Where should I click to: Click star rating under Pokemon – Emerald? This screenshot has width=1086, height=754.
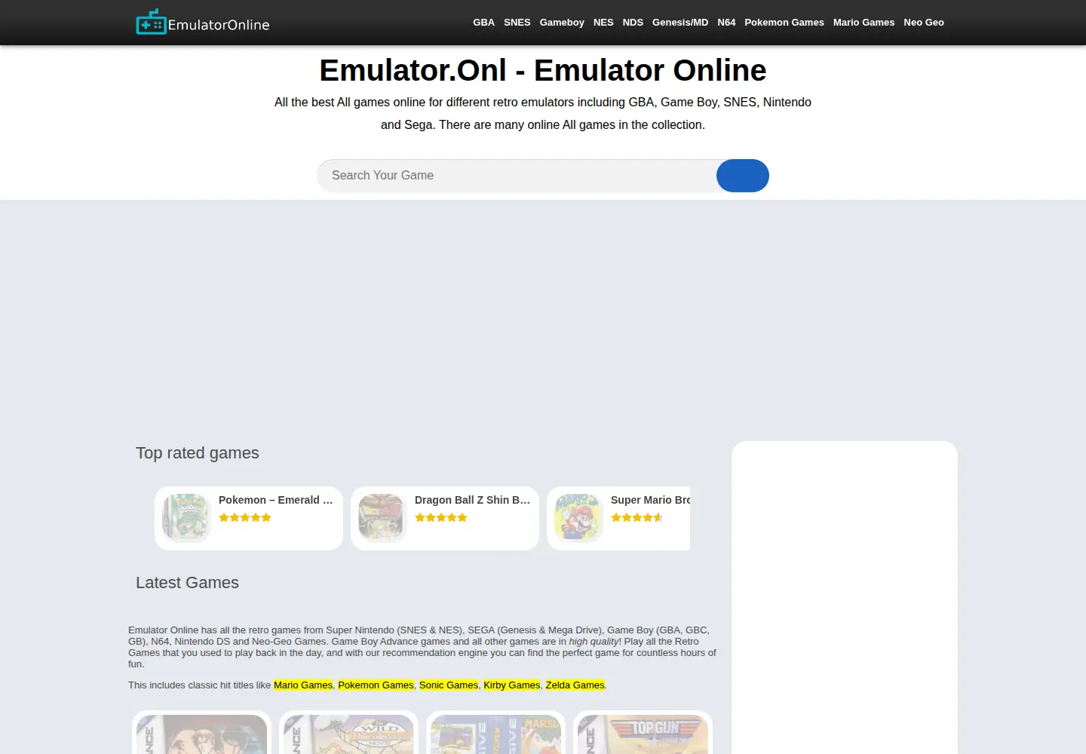(245, 517)
